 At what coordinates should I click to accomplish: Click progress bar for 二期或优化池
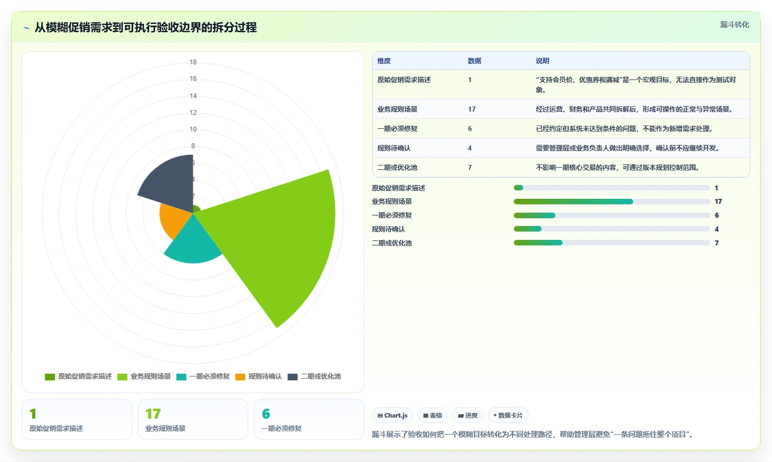point(612,243)
